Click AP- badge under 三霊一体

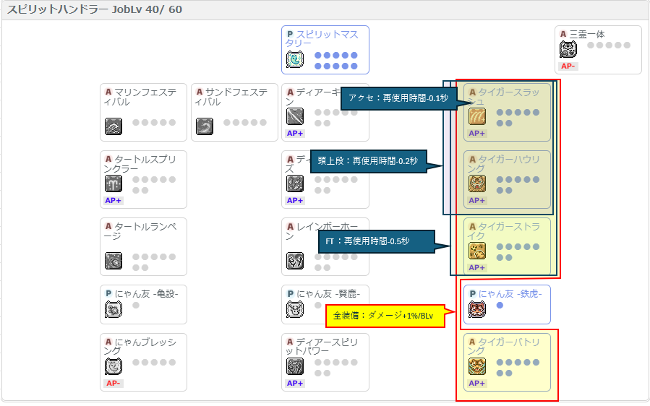568,66
